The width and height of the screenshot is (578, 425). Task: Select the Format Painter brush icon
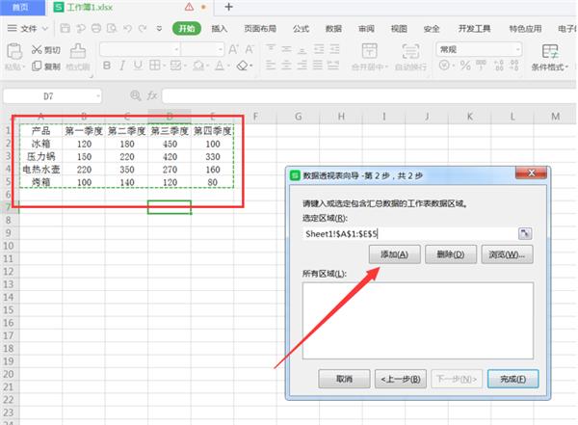pos(78,51)
